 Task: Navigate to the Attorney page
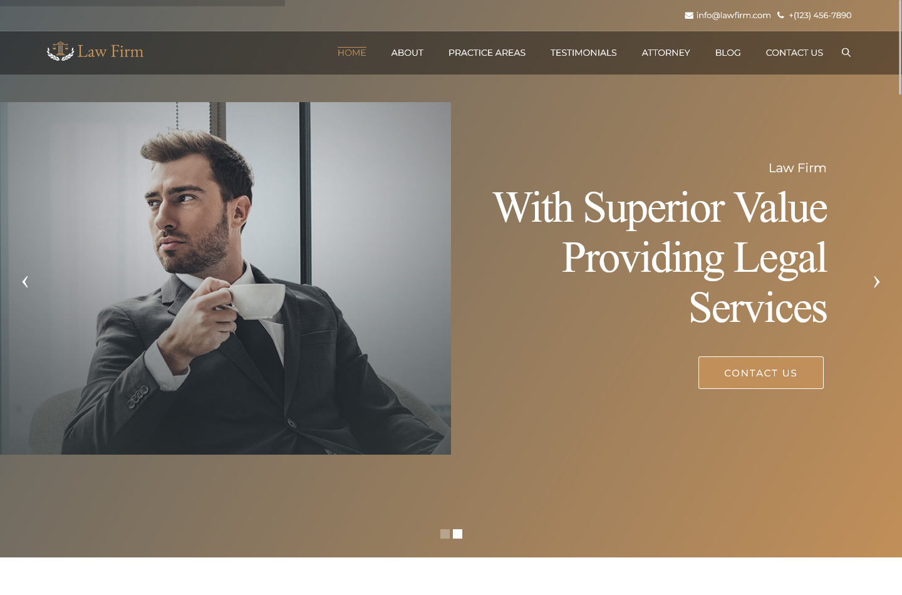click(x=666, y=53)
